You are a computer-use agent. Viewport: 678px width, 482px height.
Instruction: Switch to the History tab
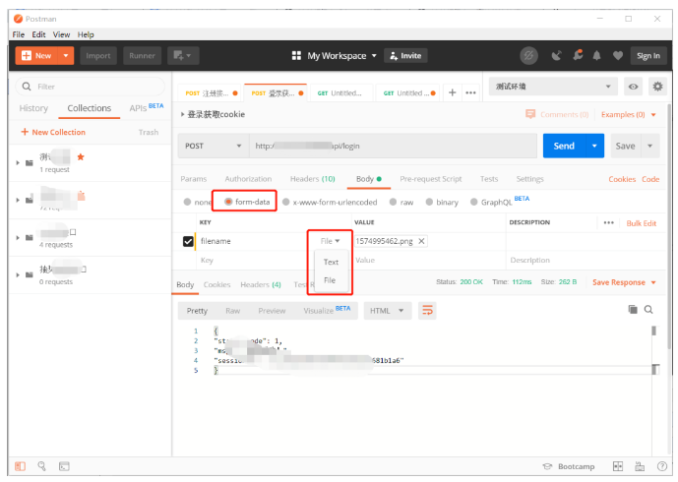[x=33, y=108]
